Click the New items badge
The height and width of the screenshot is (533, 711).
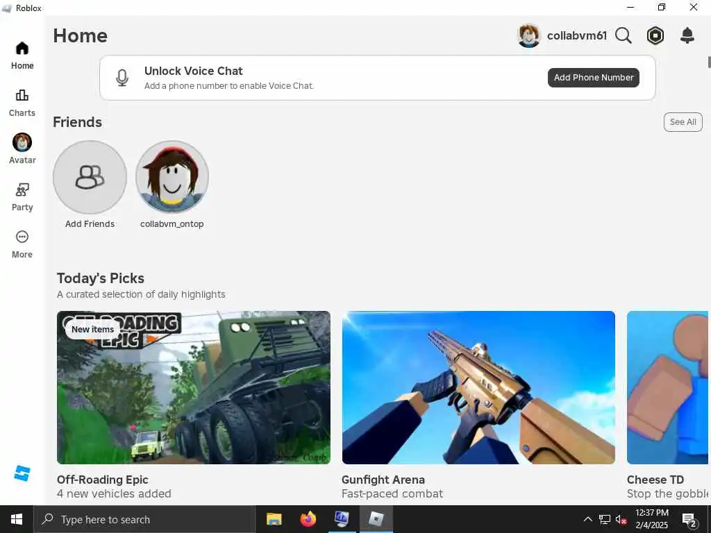point(92,330)
